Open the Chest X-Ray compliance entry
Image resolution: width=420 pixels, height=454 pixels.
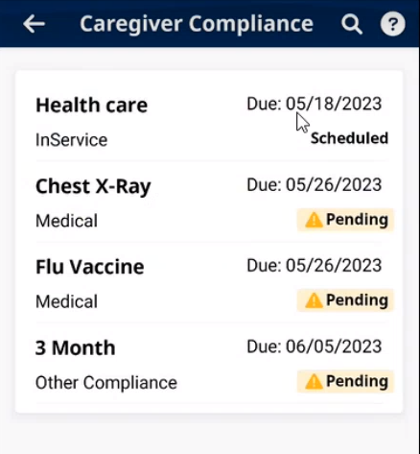tap(212, 203)
